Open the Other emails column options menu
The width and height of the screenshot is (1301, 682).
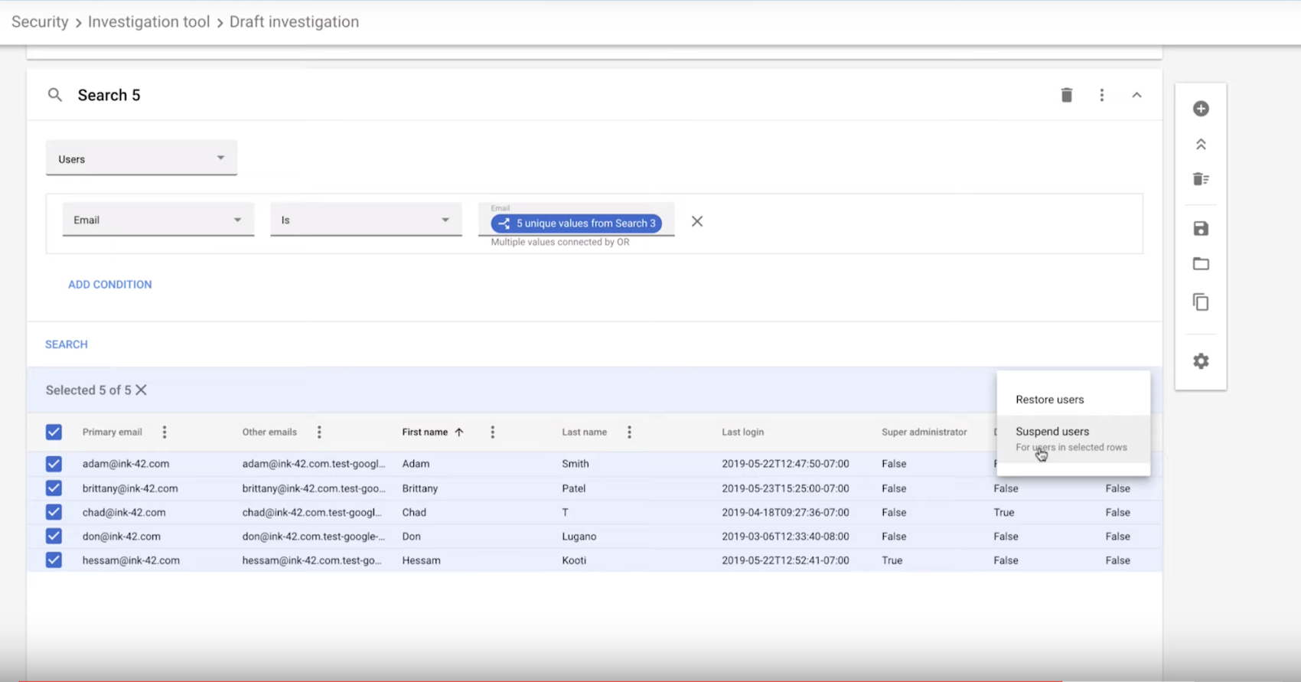point(319,432)
